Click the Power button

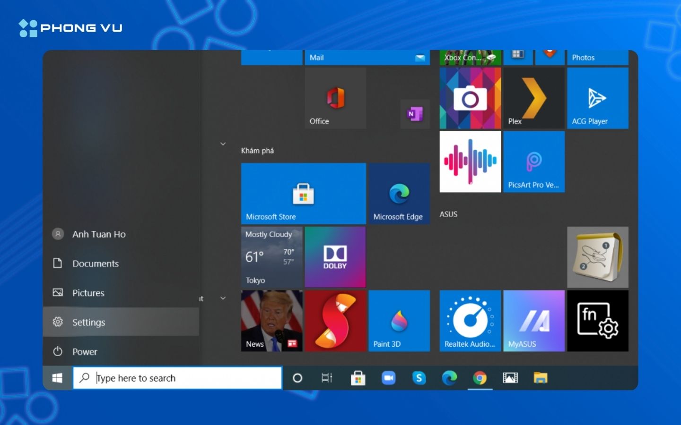point(84,351)
